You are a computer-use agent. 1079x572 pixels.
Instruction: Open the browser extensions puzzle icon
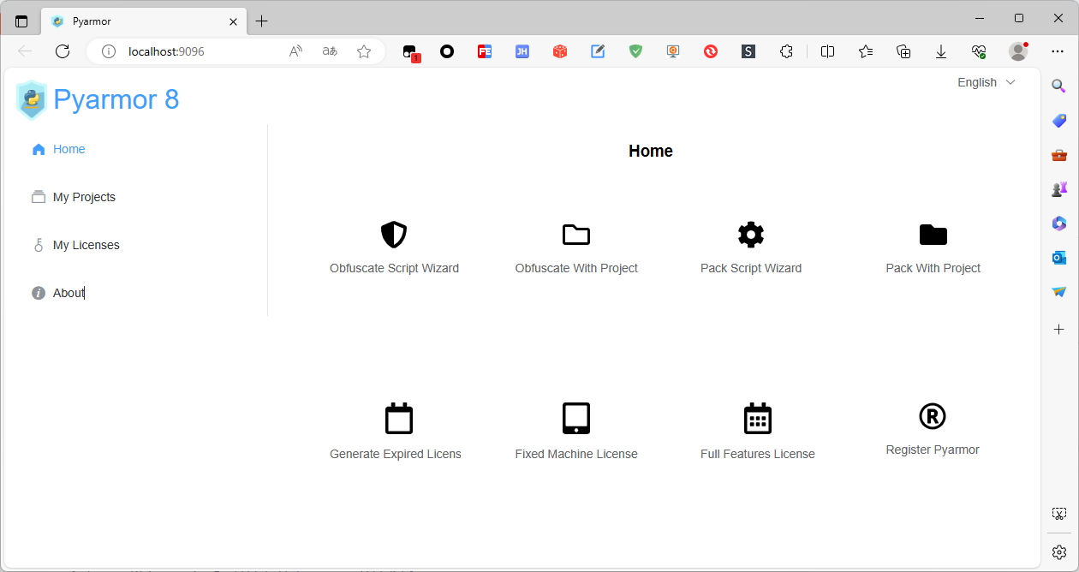[x=786, y=51]
